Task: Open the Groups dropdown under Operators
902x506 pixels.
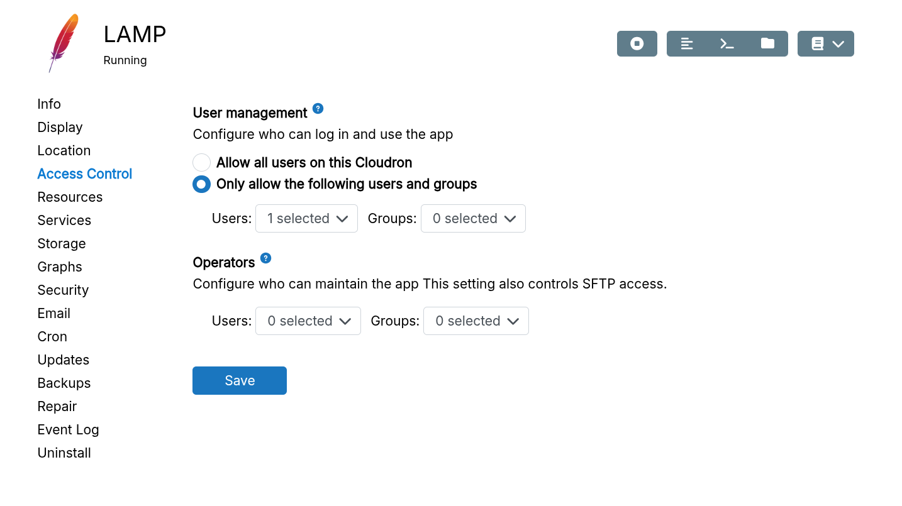Action: click(476, 321)
